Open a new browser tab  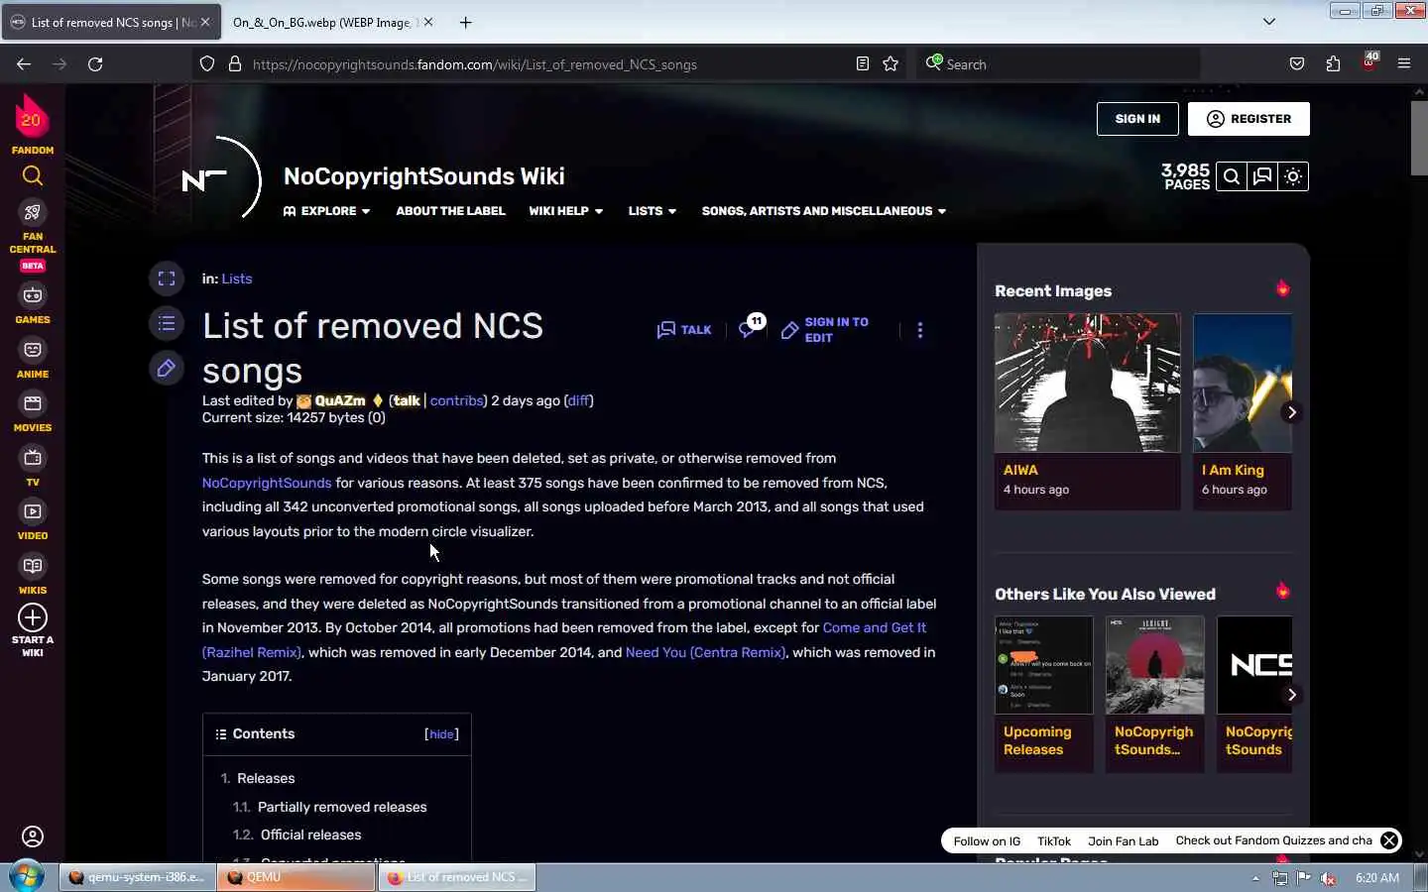[x=465, y=22]
